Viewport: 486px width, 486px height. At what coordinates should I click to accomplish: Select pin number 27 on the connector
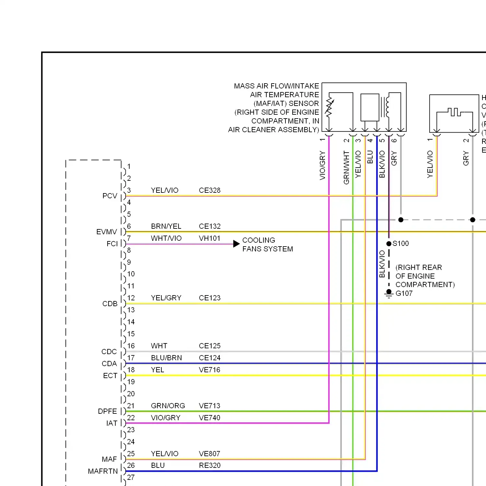[131, 477]
